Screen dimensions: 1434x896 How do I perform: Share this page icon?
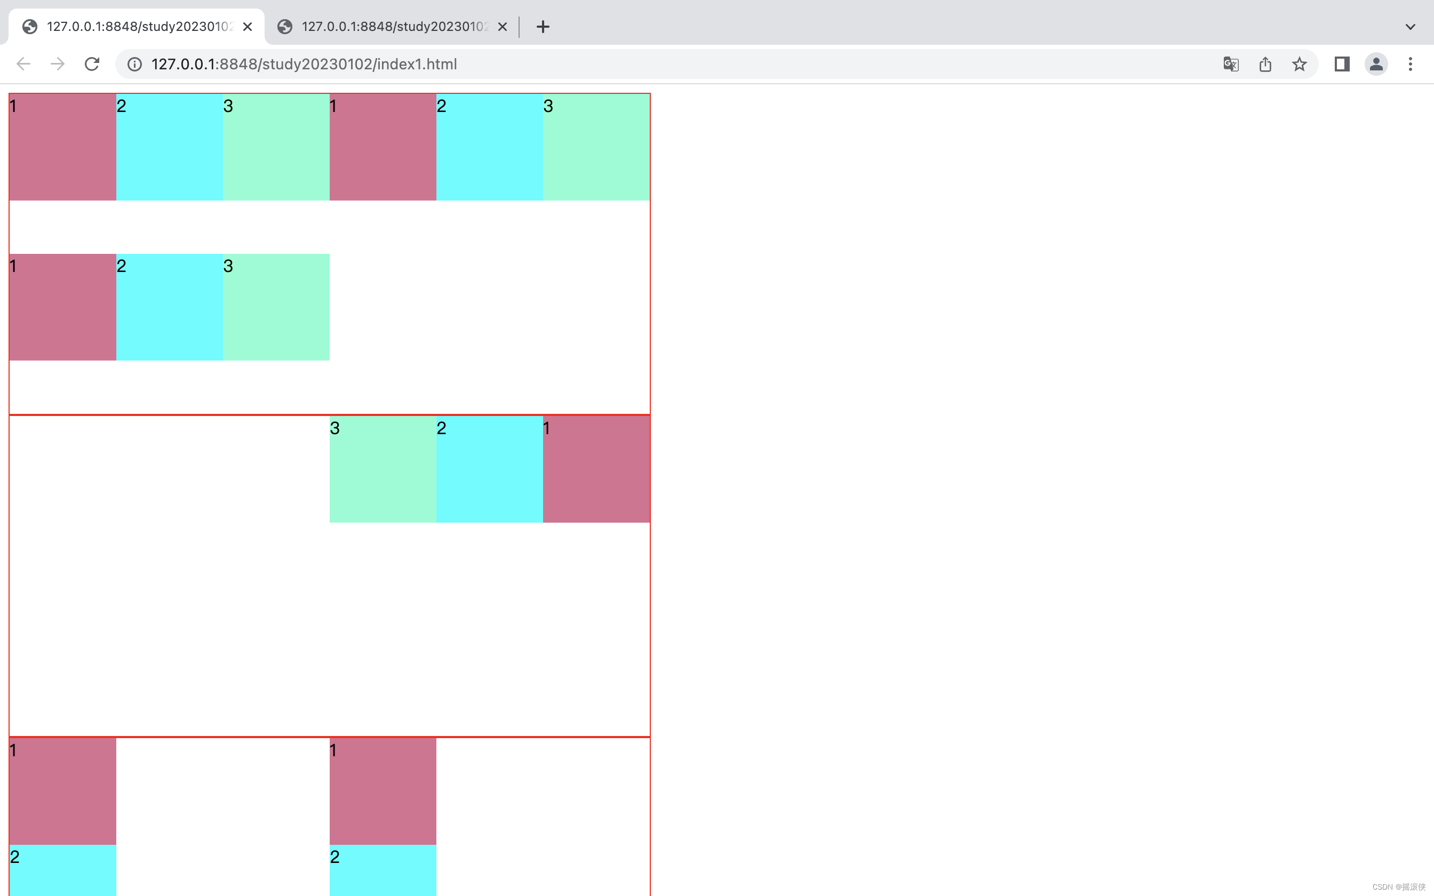1265,64
